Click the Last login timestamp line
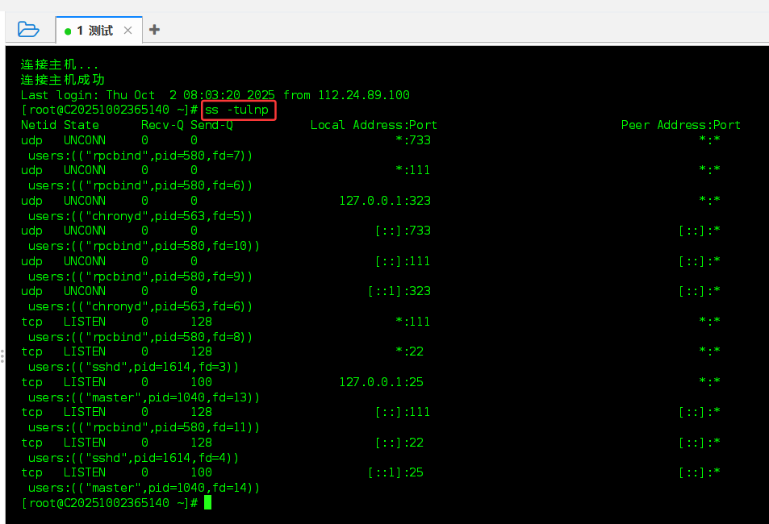Screen dimensions: 769x524 tap(215, 95)
